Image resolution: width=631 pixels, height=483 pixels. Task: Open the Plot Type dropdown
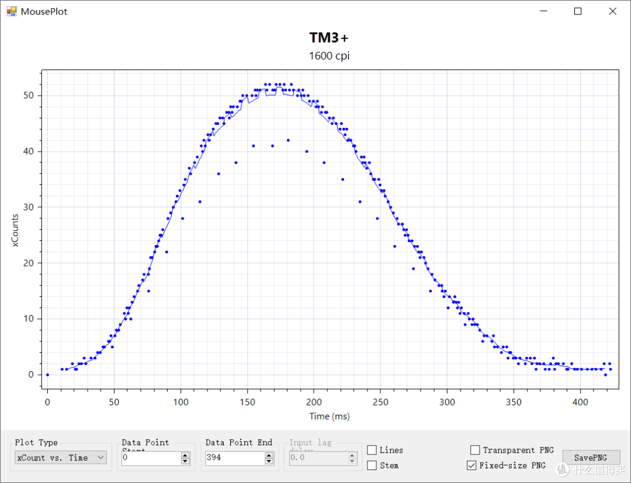point(61,457)
